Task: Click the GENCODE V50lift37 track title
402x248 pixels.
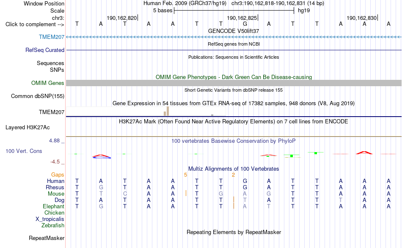Action: pos(234,31)
